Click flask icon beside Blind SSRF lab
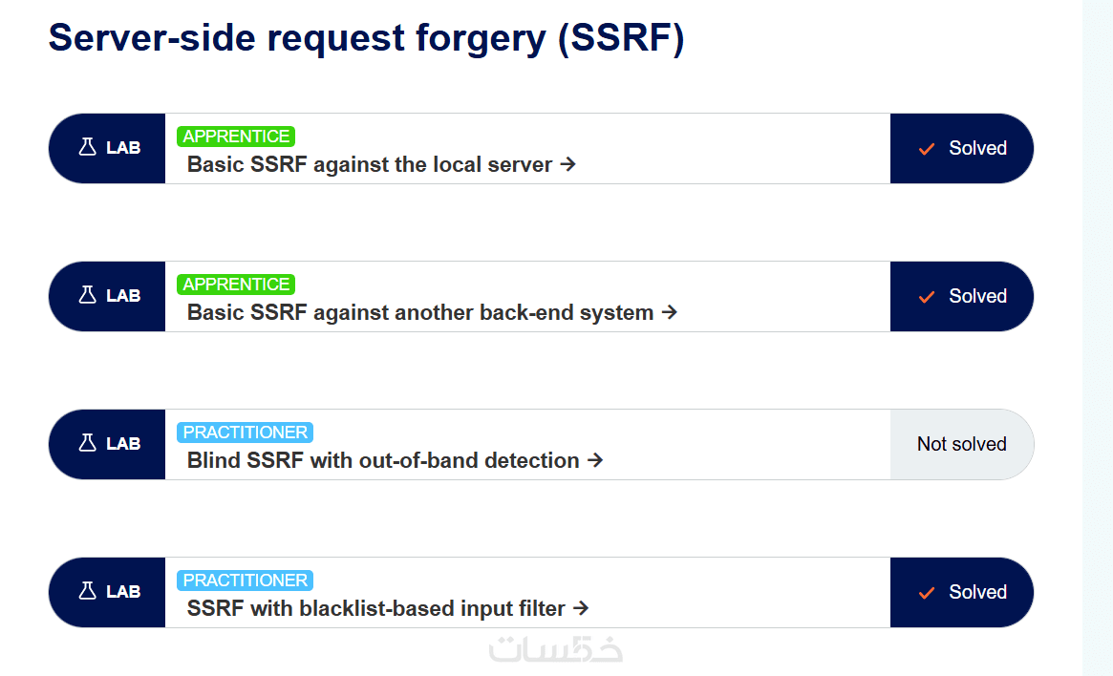This screenshot has height=676, width=1113. (88, 444)
